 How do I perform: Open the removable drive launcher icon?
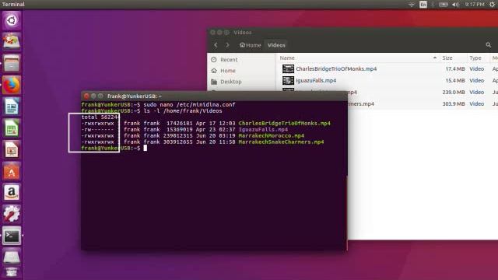pyautogui.click(x=12, y=257)
